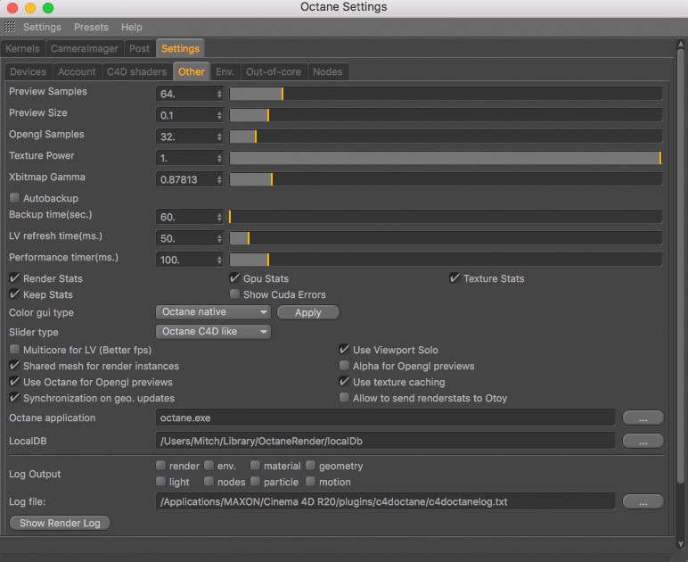This screenshot has height=562, width=688.
Task: Click the Backup time stepper arrows
Action: pyautogui.click(x=219, y=217)
